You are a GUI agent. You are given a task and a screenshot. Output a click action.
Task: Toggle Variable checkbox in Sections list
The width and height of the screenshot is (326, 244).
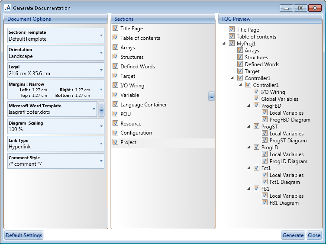point(116,95)
